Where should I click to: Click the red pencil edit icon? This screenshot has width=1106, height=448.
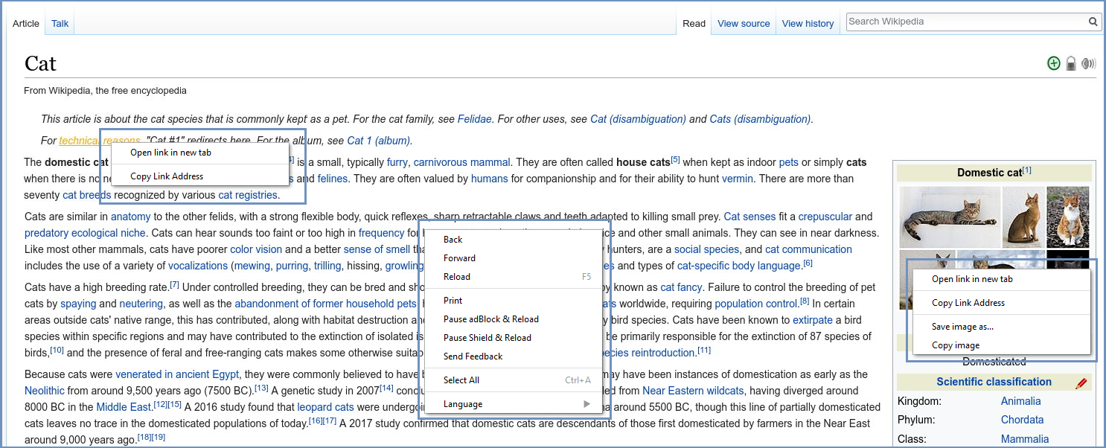[x=1081, y=383]
